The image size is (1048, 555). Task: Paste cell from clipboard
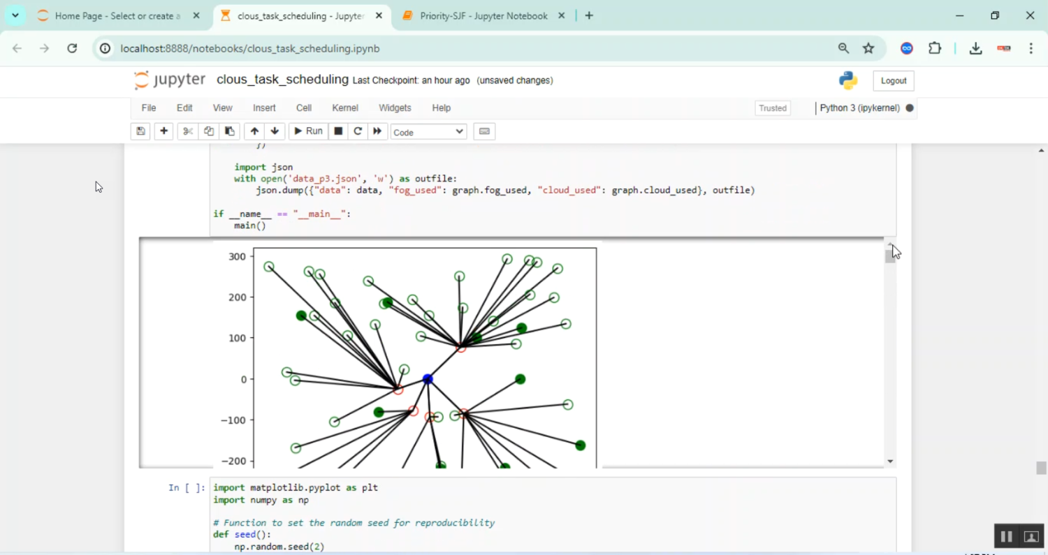coord(229,131)
